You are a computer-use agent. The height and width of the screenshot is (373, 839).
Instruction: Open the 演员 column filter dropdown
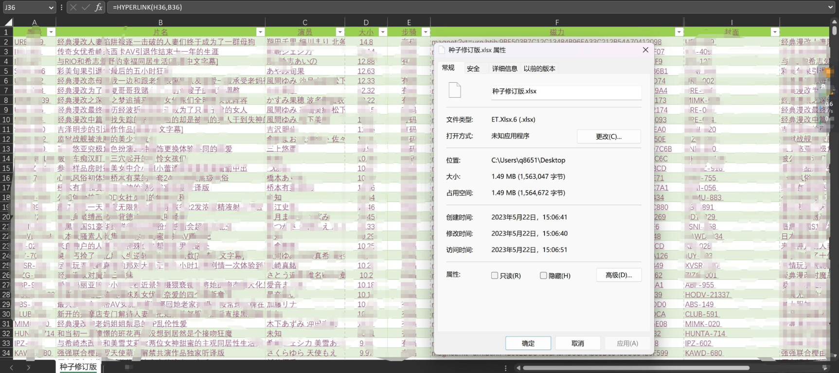click(x=340, y=32)
